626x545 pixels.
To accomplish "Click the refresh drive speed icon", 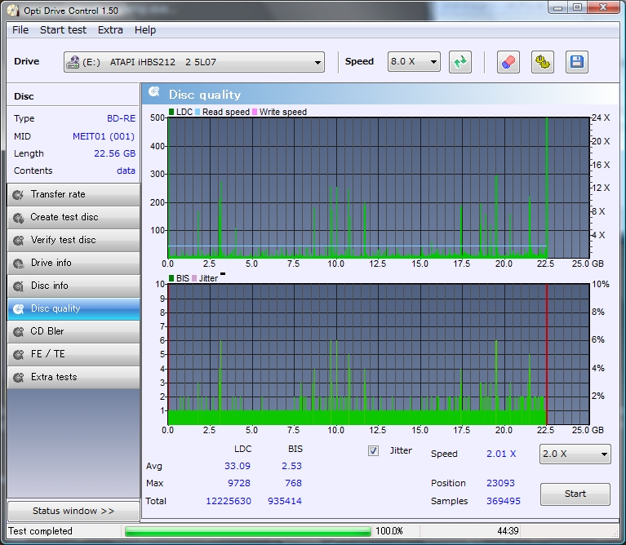I will (460, 62).
